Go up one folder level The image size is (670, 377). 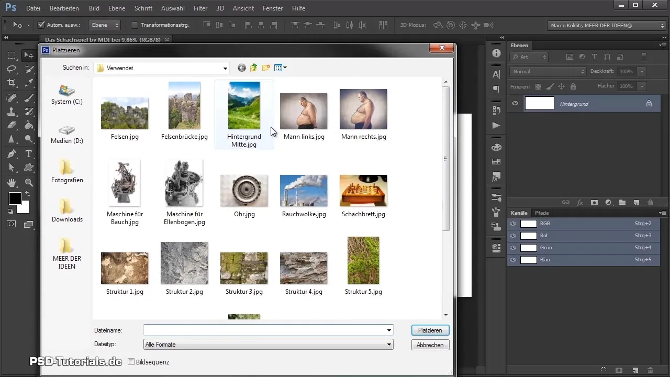point(254,68)
